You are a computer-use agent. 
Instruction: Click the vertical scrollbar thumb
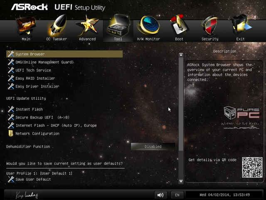(x=181, y=104)
